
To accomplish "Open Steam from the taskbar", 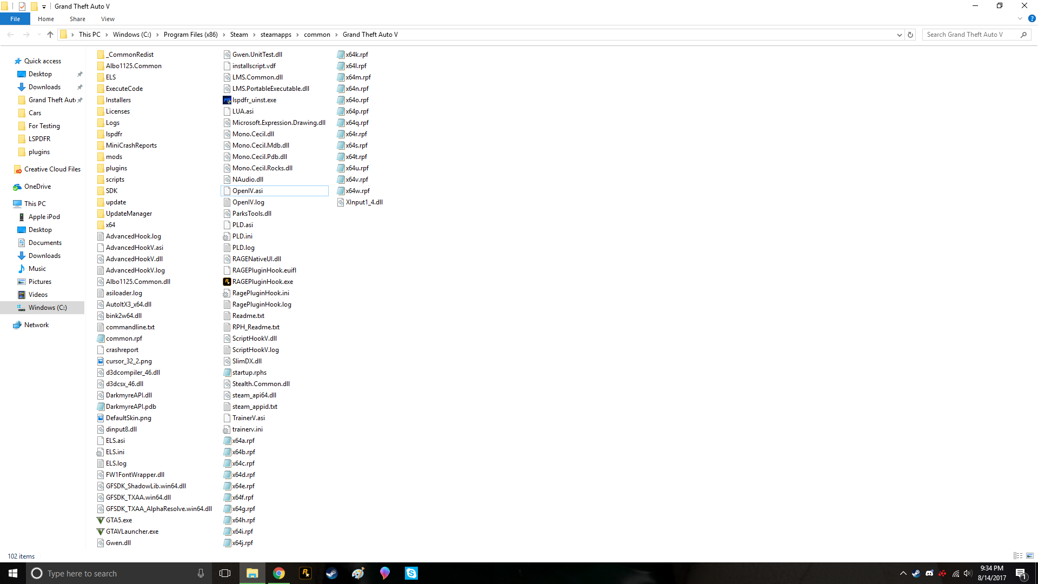I will click(331, 573).
